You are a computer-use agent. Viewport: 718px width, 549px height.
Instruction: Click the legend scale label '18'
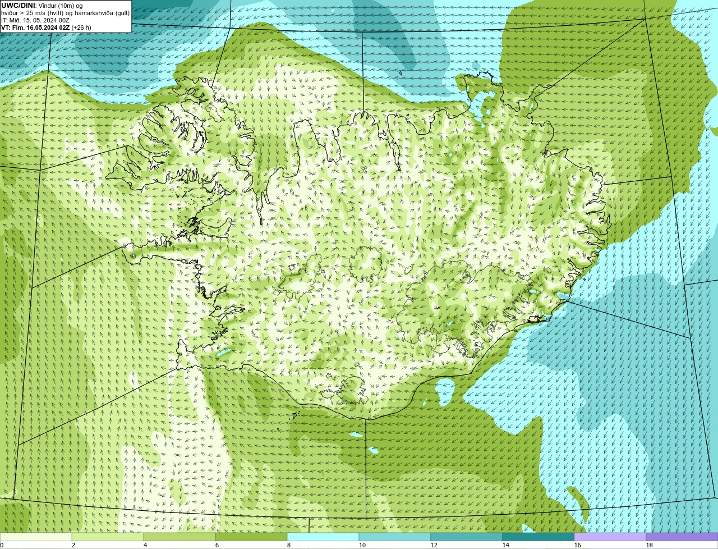click(x=650, y=545)
